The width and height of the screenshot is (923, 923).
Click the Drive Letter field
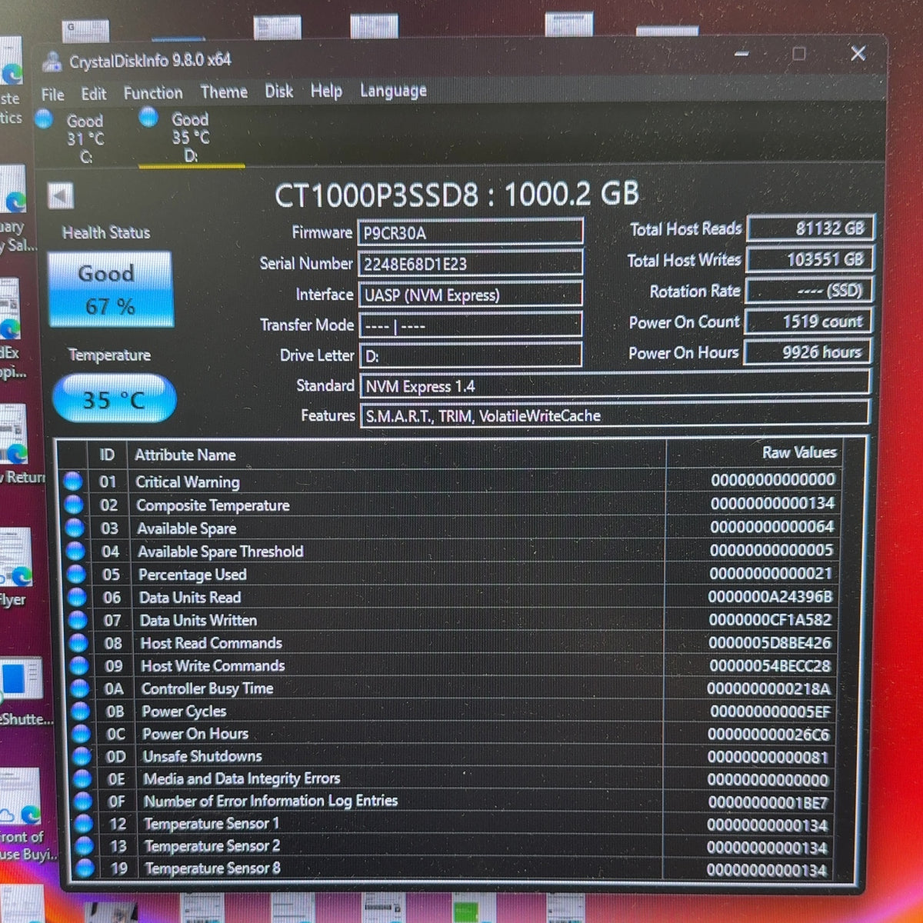click(x=470, y=356)
